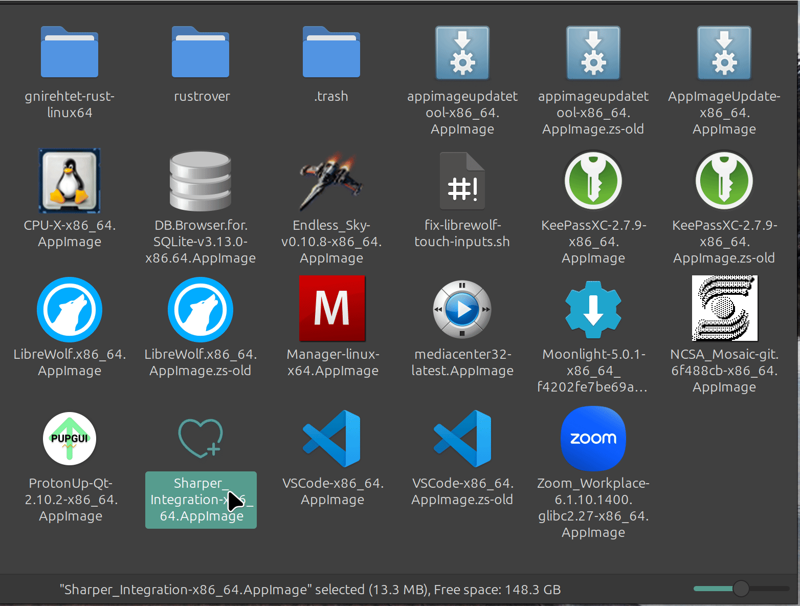Image resolution: width=800 pixels, height=606 pixels.
Task: Select the NCSA_Mosaic pixelated globe icon
Action: pos(725,308)
